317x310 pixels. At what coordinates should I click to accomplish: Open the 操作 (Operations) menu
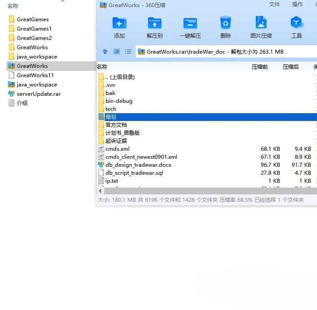(x=297, y=4)
